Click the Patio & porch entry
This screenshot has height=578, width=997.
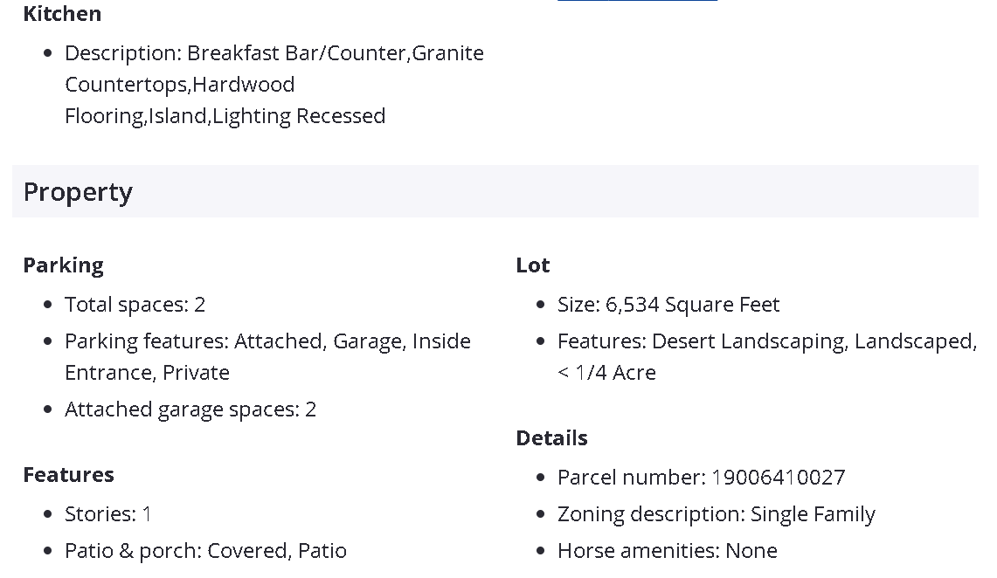pos(205,551)
